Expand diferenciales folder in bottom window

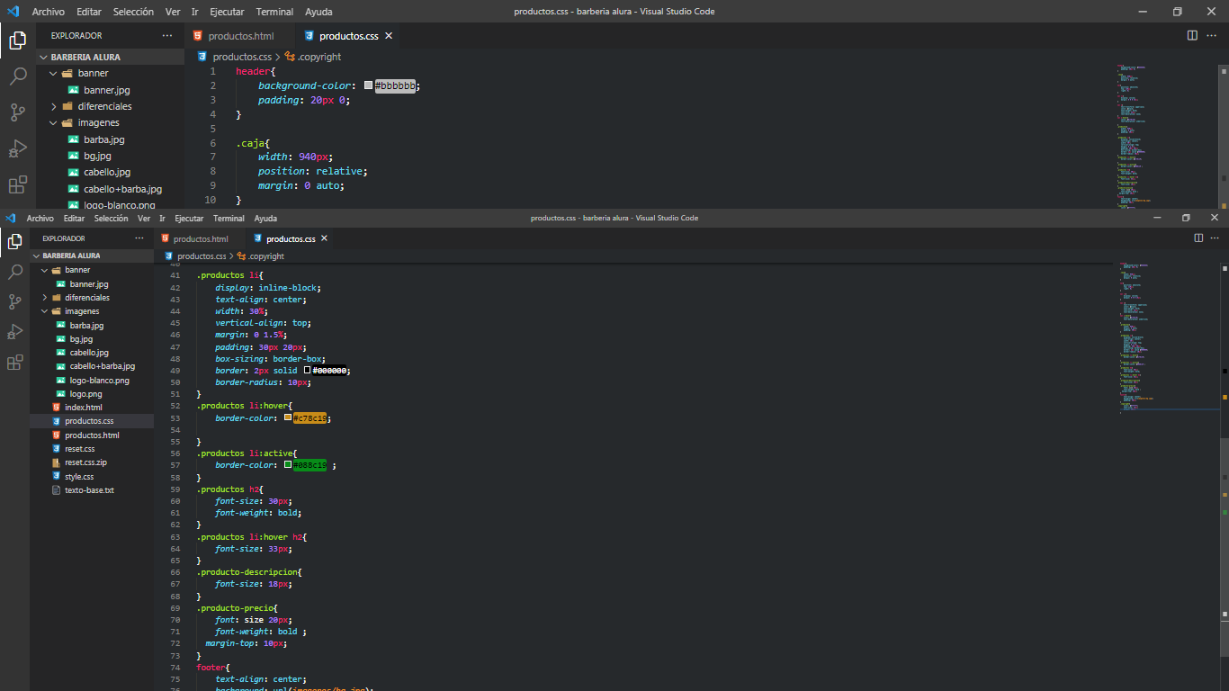coord(45,298)
